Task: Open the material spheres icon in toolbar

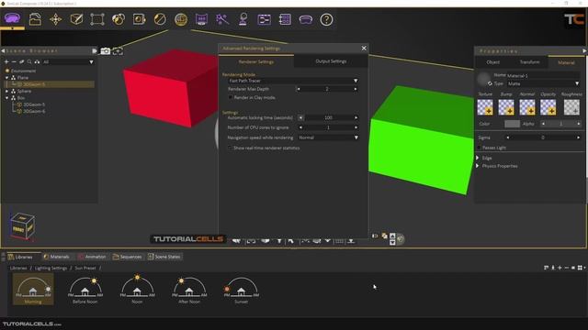Action: coord(119,19)
